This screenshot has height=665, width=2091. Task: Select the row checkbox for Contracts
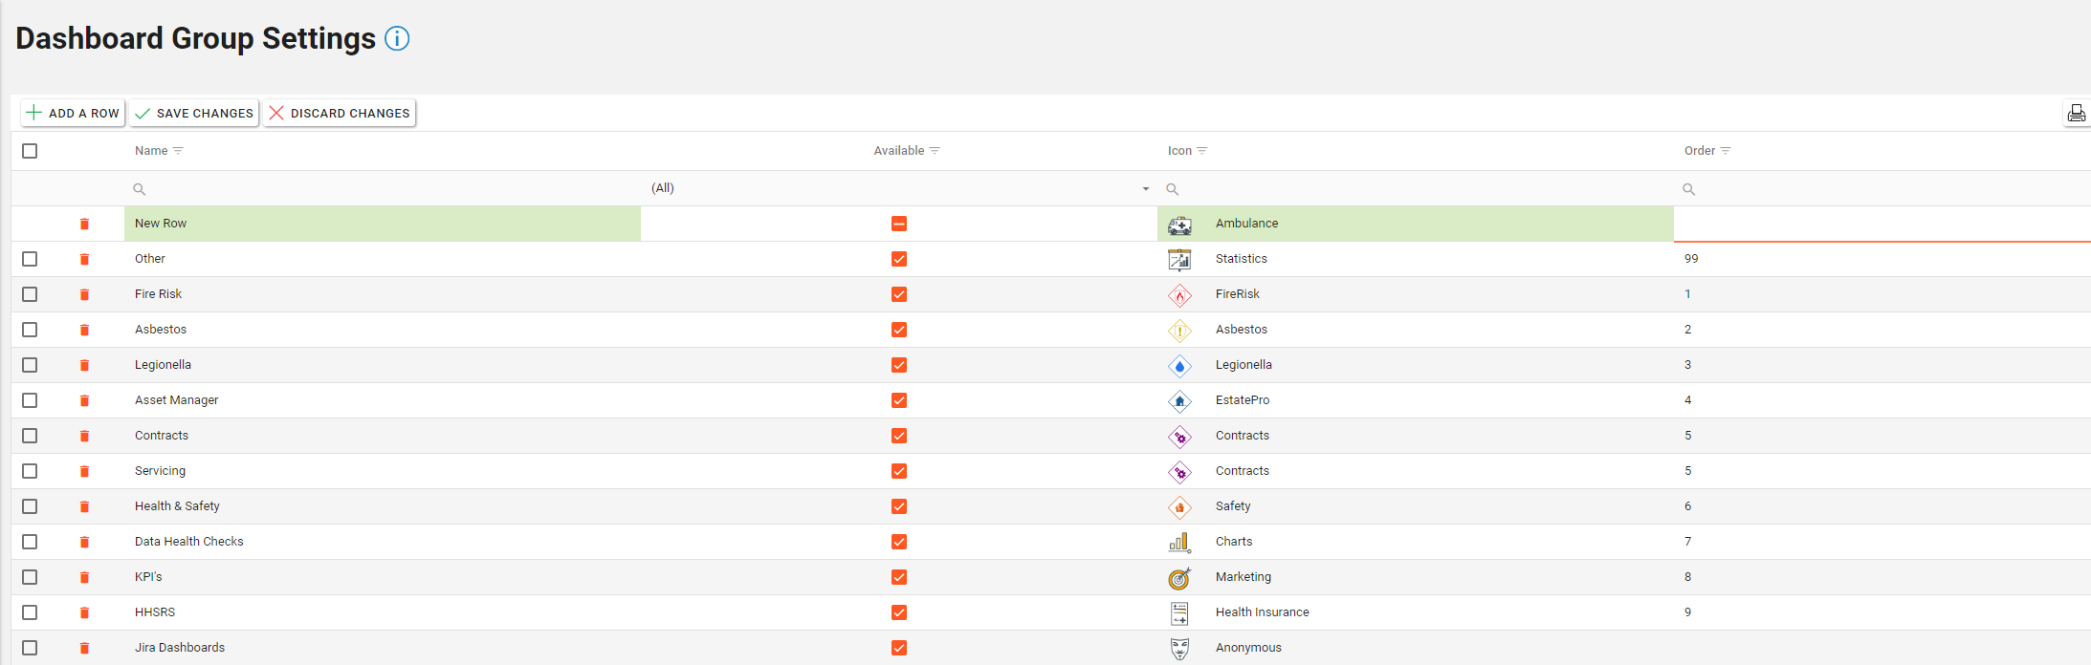(x=30, y=436)
